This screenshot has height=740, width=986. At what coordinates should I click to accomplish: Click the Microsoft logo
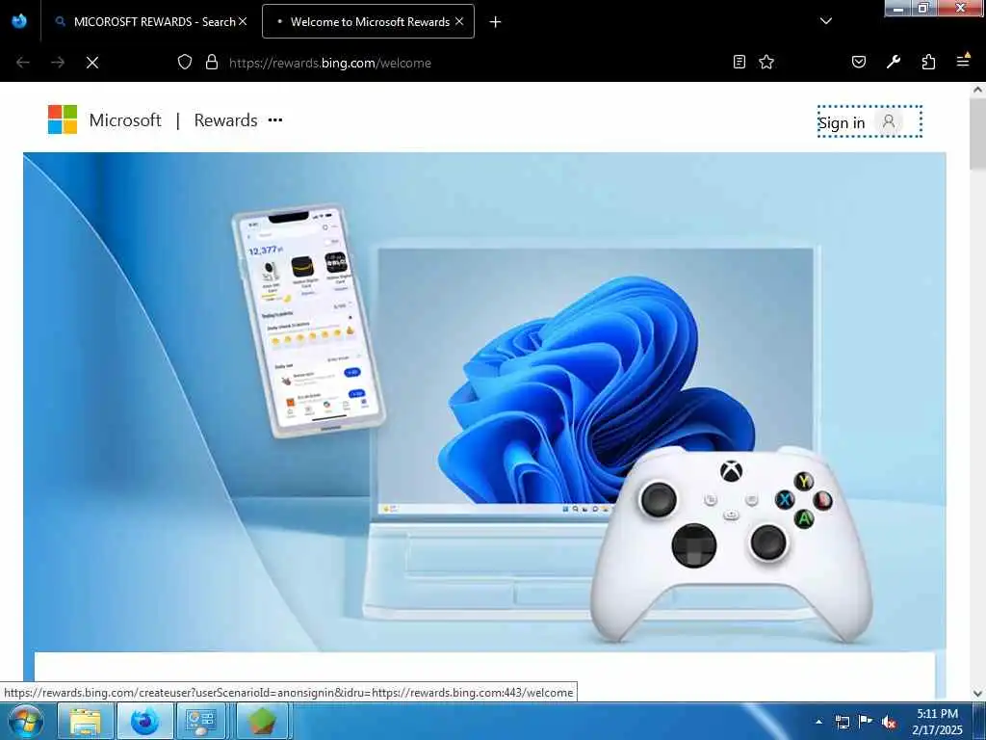(x=63, y=119)
